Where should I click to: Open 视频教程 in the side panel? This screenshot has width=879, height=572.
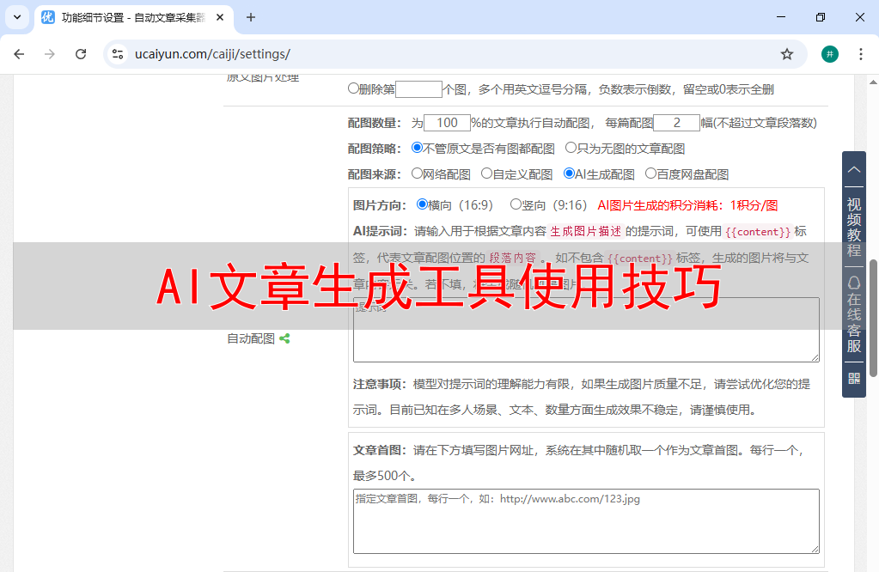click(854, 227)
